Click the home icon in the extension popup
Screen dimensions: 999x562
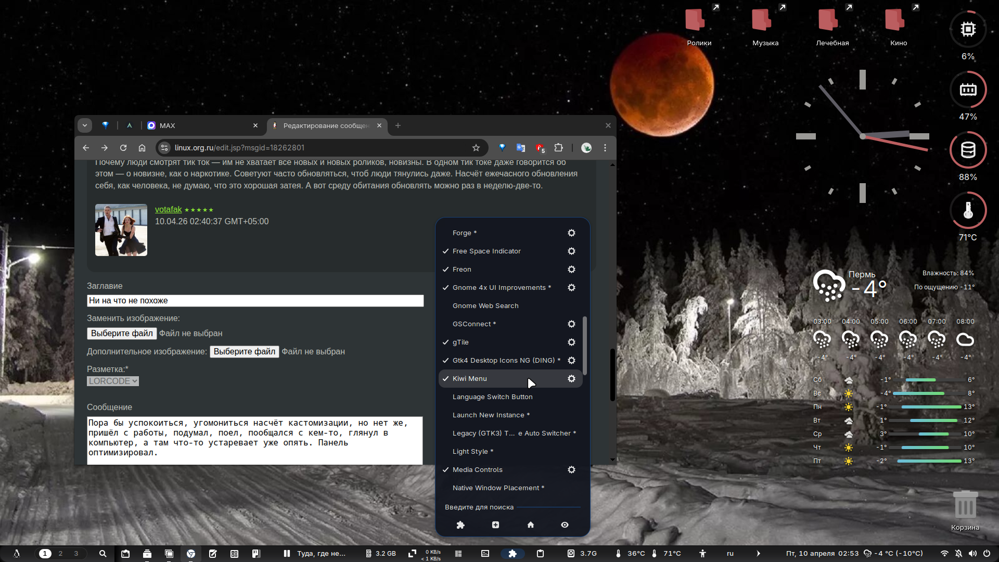pyautogui.click(x=530, y=525)
